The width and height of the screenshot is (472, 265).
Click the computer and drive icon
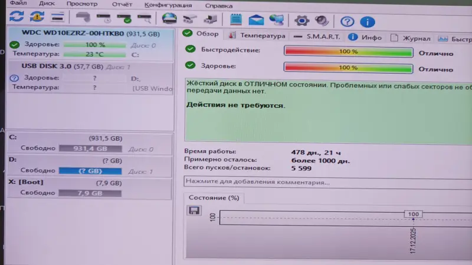[210, 19]
